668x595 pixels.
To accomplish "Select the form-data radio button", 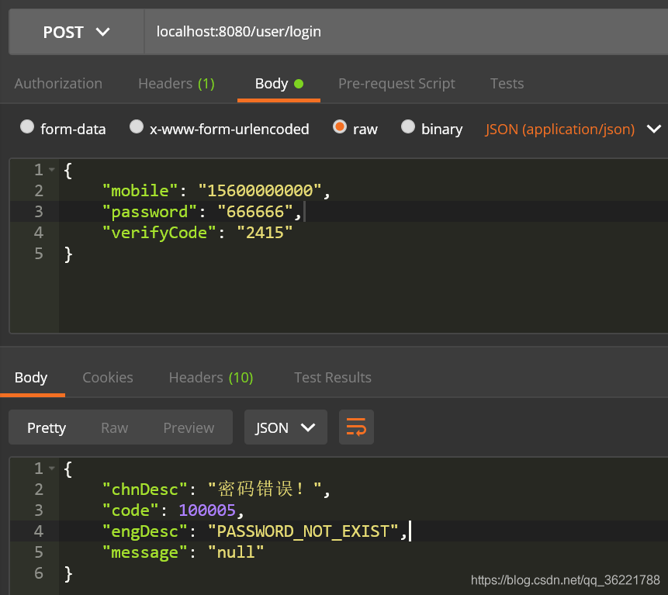I will 27,126.
